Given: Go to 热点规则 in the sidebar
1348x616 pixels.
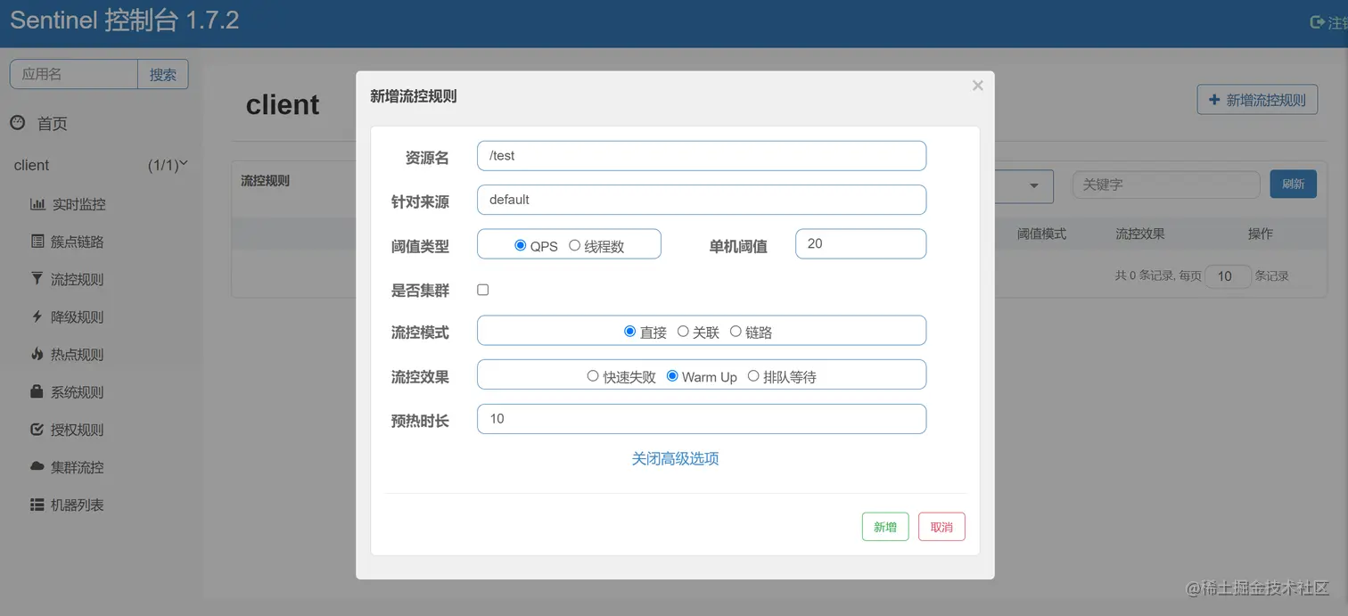Looking at the screenshot, I should pos(78,354).
